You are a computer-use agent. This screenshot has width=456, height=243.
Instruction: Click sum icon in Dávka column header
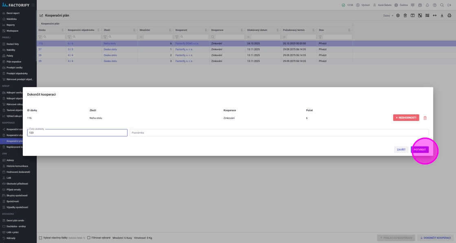point(63,30)
